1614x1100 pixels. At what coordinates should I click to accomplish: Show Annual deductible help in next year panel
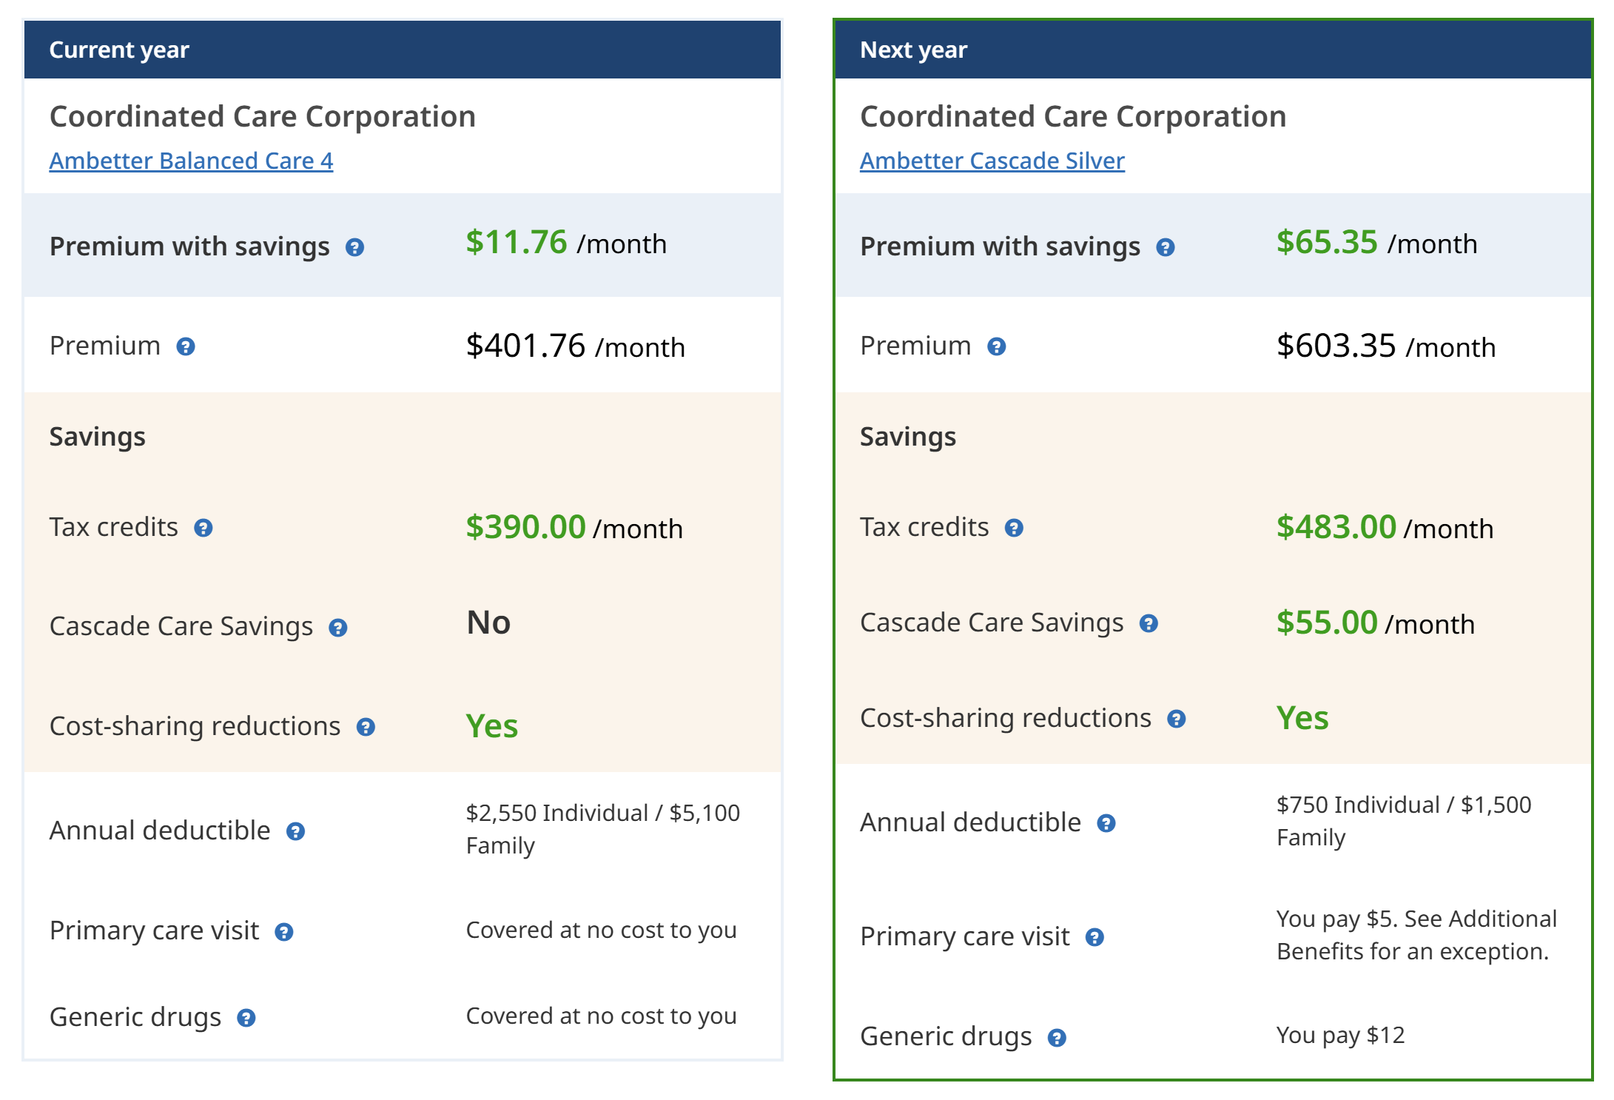pyautogui.click(x=1106, y=823)
